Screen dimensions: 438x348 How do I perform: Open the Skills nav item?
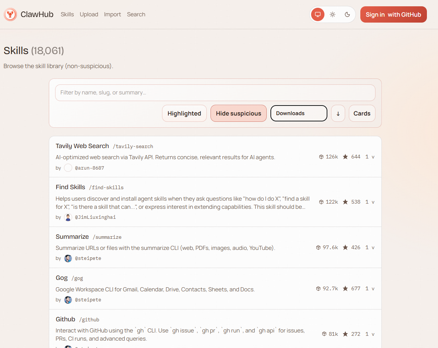pyautogui.click(x=67, y=14)
